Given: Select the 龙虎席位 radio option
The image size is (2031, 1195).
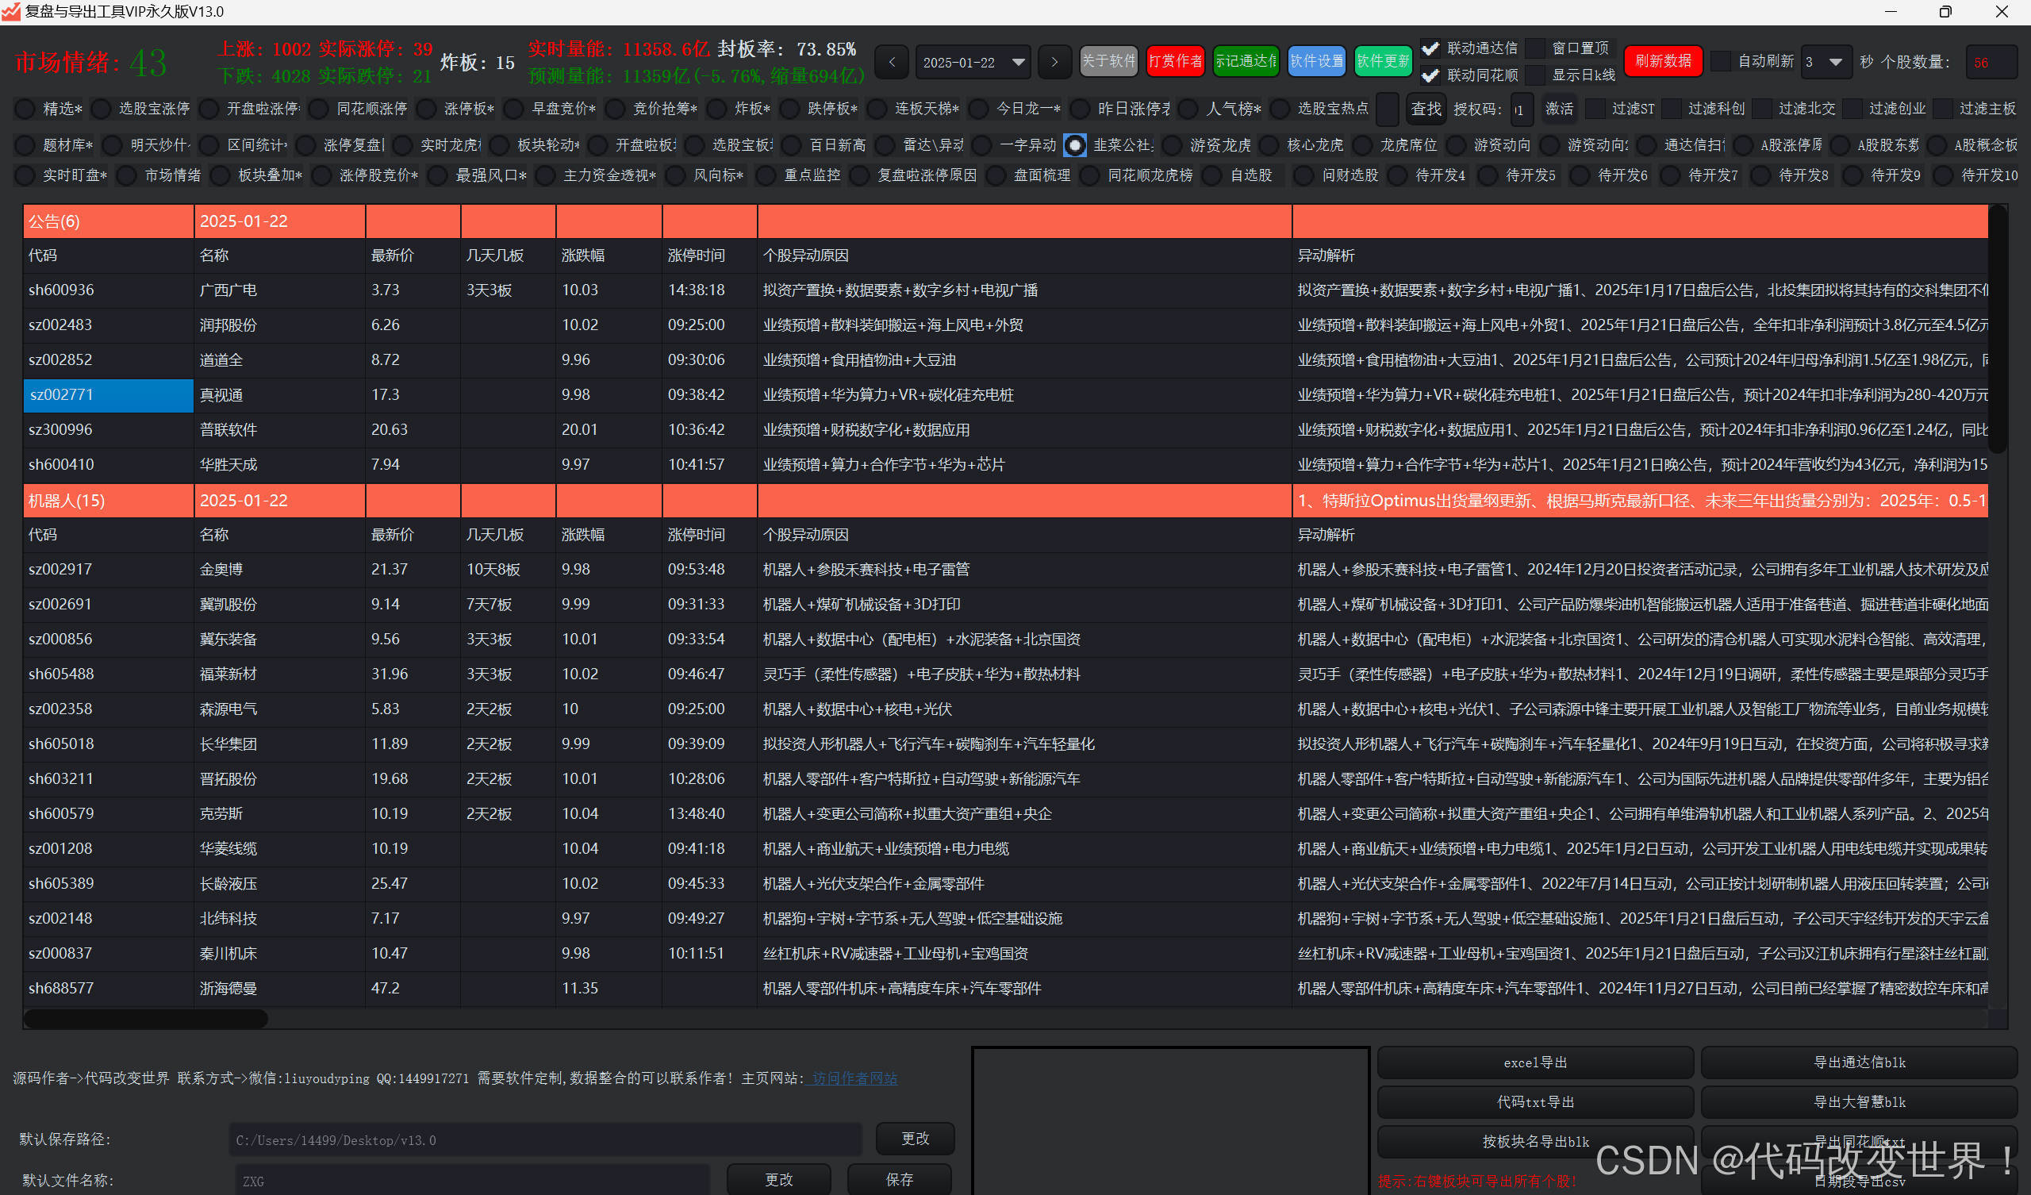Looking at the screenshot, I should click(1364, 145).
